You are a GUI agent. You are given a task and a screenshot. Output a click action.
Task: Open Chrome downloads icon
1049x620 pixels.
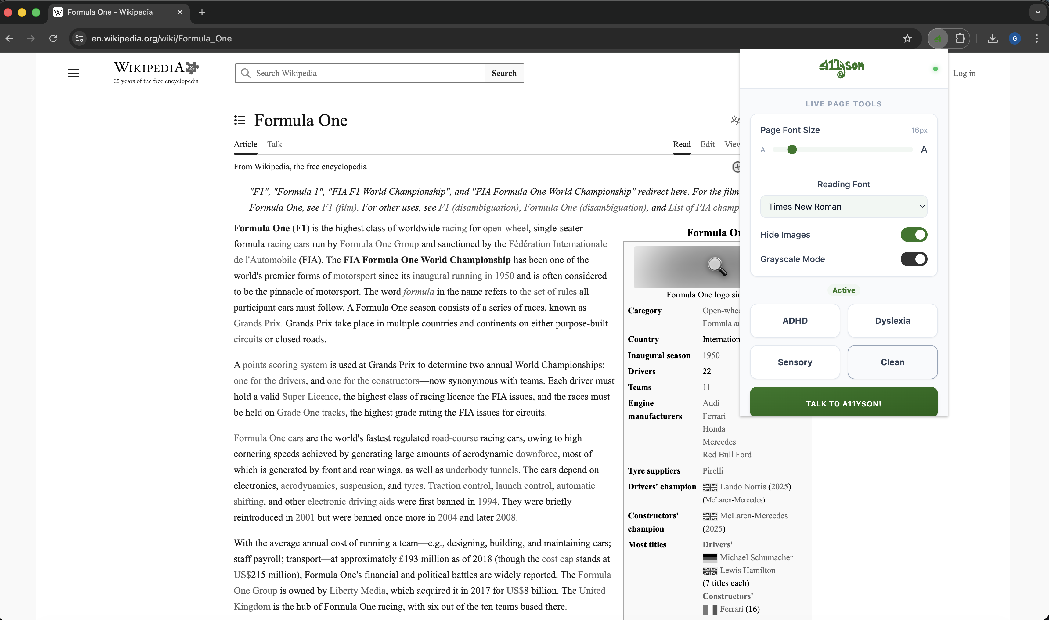(x=993, y=38)
